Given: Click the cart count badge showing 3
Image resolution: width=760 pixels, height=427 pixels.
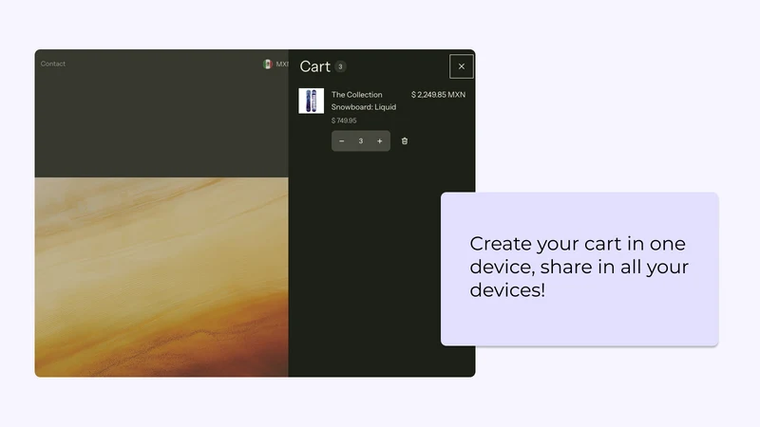Looking at the screenshot, I should click(340, 66).
